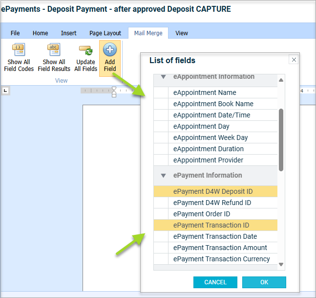Click the Show All Field Codes icon
This screenshot has width=316, height=298.
[19, 50]
